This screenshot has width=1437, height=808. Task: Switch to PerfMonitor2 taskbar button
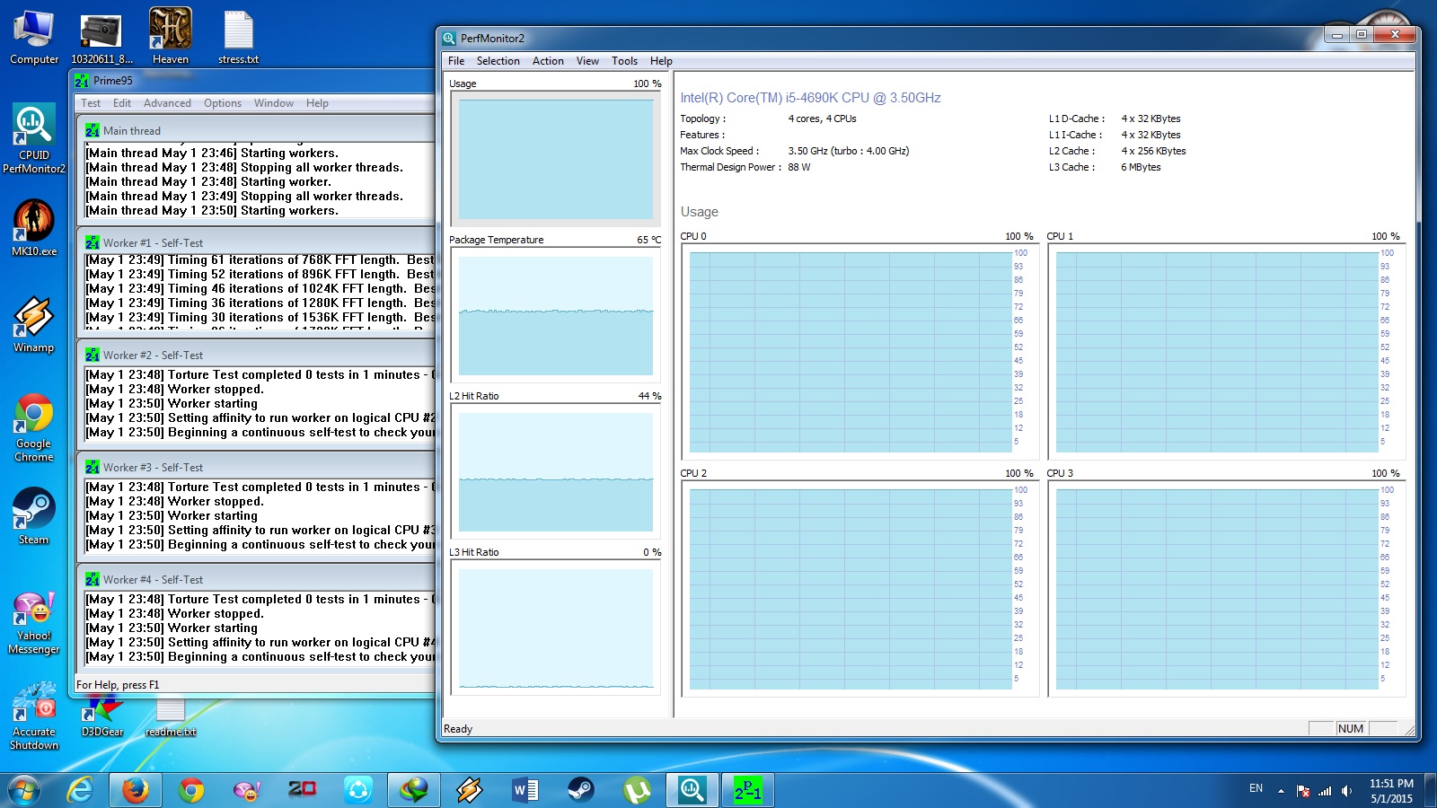(x=692, y=790)
